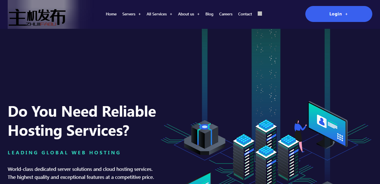Open the Blog page from navigation
This screenshot has width=380, height=184.
pyautogui.click(x=209, y=14)
